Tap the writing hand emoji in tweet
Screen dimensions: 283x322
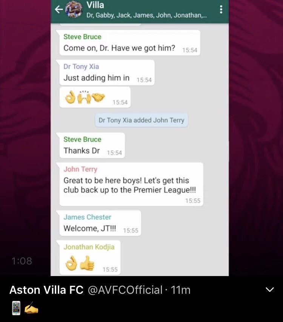[31, 308]
